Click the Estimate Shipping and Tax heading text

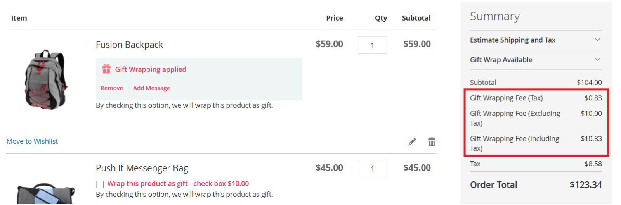tap(512, 40)
